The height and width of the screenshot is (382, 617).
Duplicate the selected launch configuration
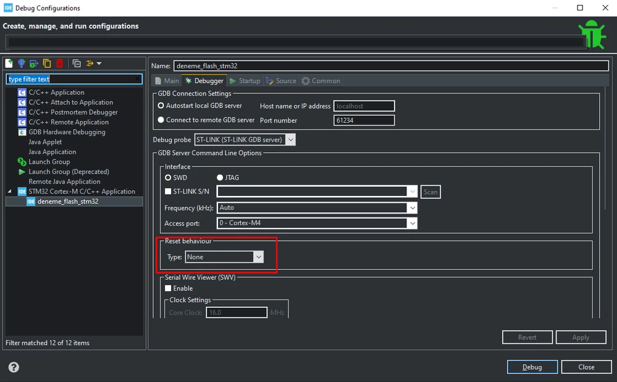pyautogui.click(x=47, y=63)
